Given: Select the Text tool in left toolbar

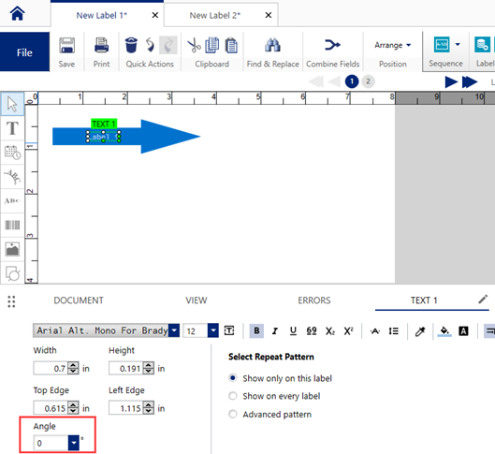Looking at the screenshot, I should tap(12, 128).
